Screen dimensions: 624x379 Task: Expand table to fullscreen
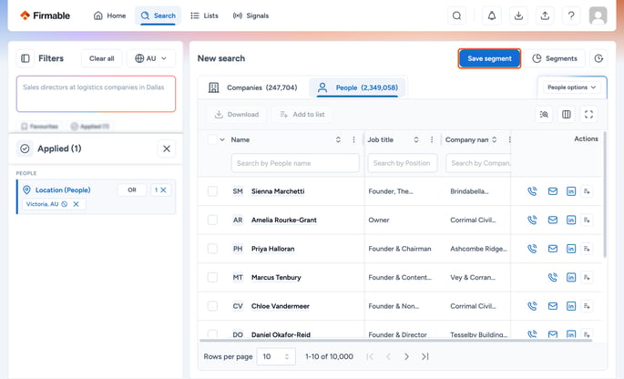coord(588,115)
